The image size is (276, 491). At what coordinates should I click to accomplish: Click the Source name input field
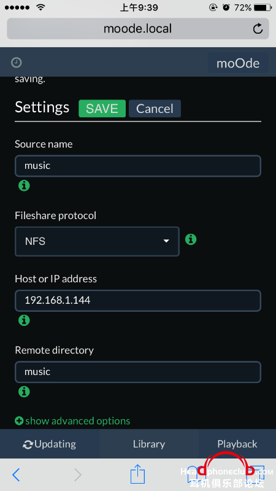(138, 166)
